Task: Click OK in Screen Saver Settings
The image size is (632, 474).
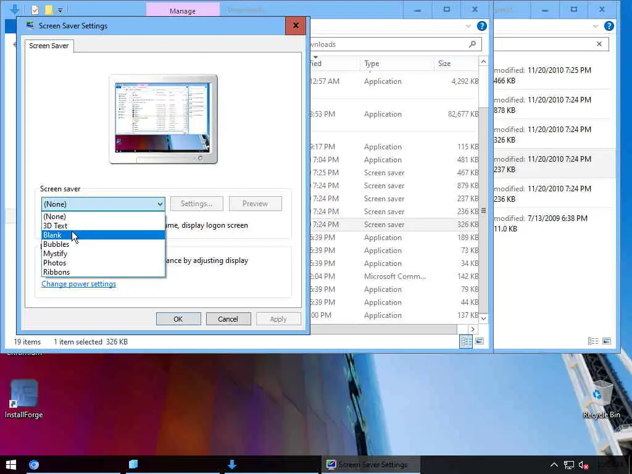Action: coord(178,319)
